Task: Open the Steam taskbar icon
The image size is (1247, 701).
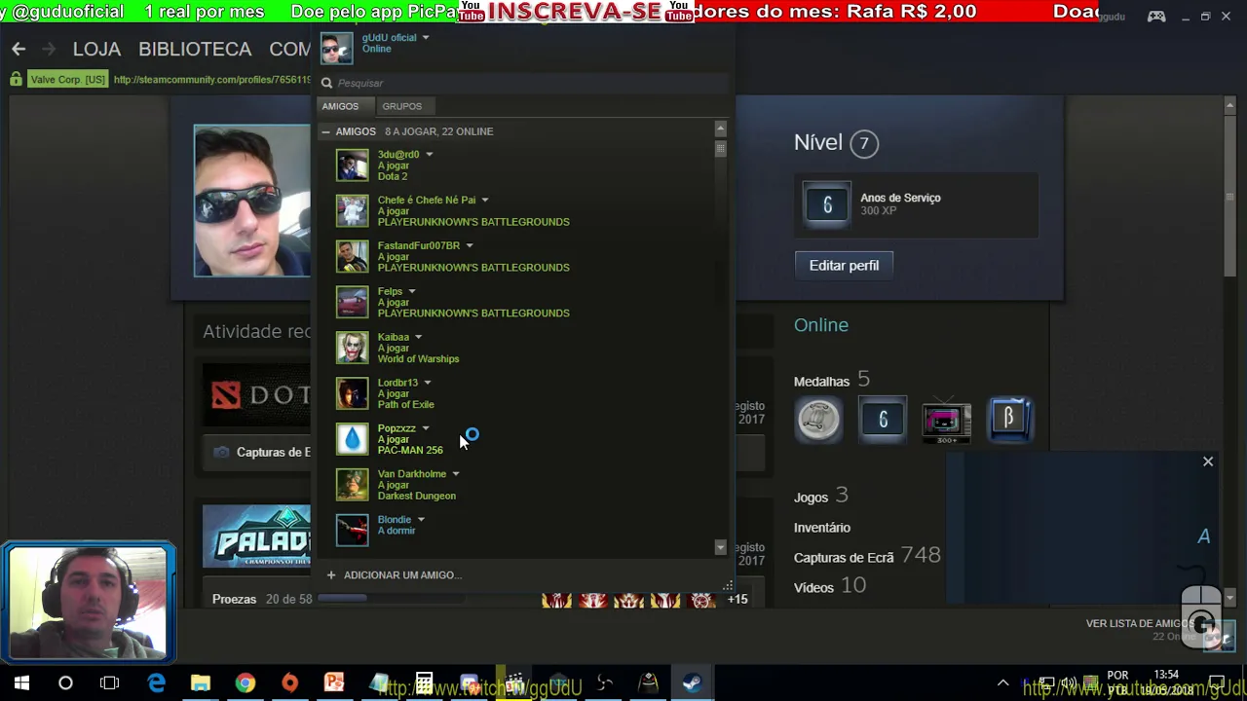Action: coord(692,683)
